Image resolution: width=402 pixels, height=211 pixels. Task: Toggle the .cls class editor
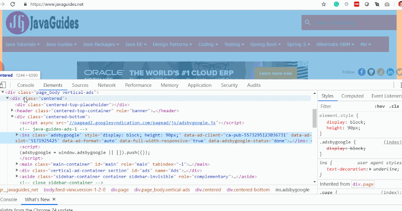[394, 106]
